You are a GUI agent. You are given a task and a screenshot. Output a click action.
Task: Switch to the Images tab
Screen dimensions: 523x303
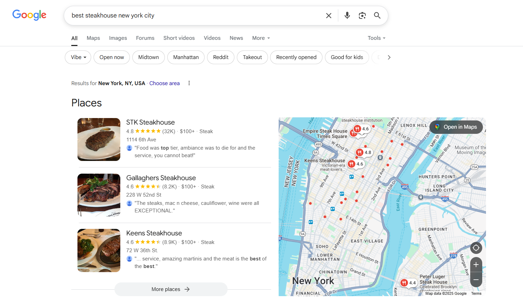point(118,38)
